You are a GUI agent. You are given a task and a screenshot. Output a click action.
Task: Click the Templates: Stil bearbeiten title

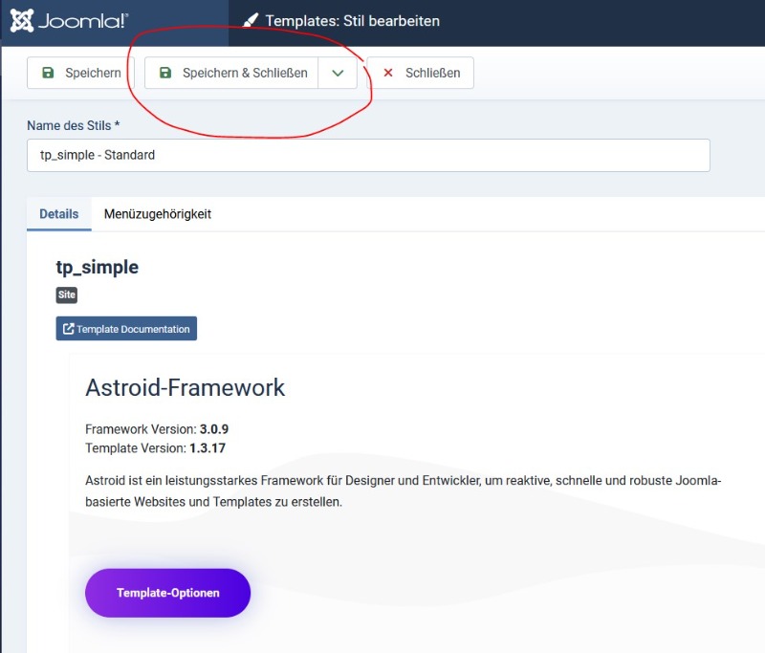(x=352, y=21)
